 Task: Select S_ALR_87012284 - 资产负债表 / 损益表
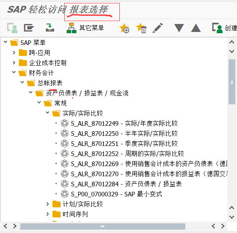click(x=126, y=184)
